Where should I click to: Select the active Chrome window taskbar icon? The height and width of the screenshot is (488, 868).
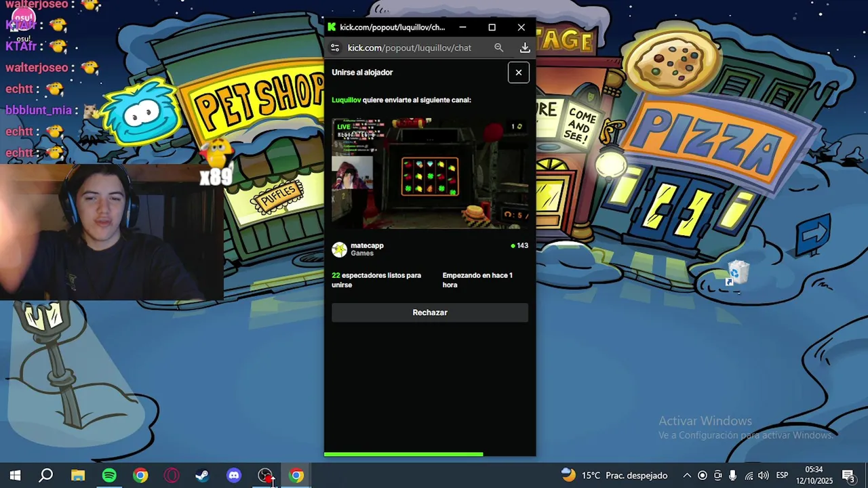click(x=296, y=475)
